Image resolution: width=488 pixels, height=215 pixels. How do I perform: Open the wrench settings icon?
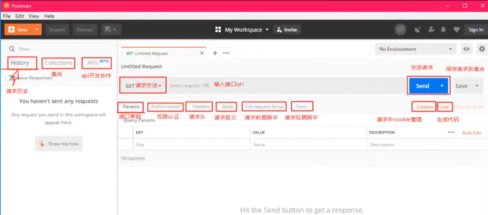tap(431, 30)
